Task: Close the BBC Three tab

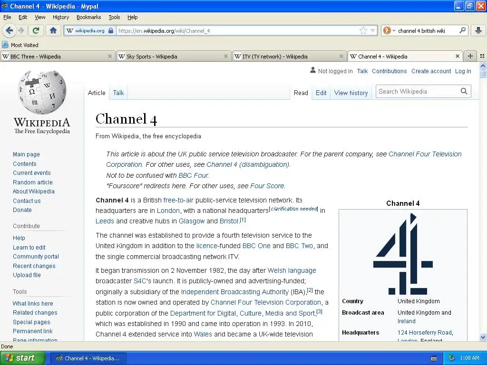Action: (109, 56)
